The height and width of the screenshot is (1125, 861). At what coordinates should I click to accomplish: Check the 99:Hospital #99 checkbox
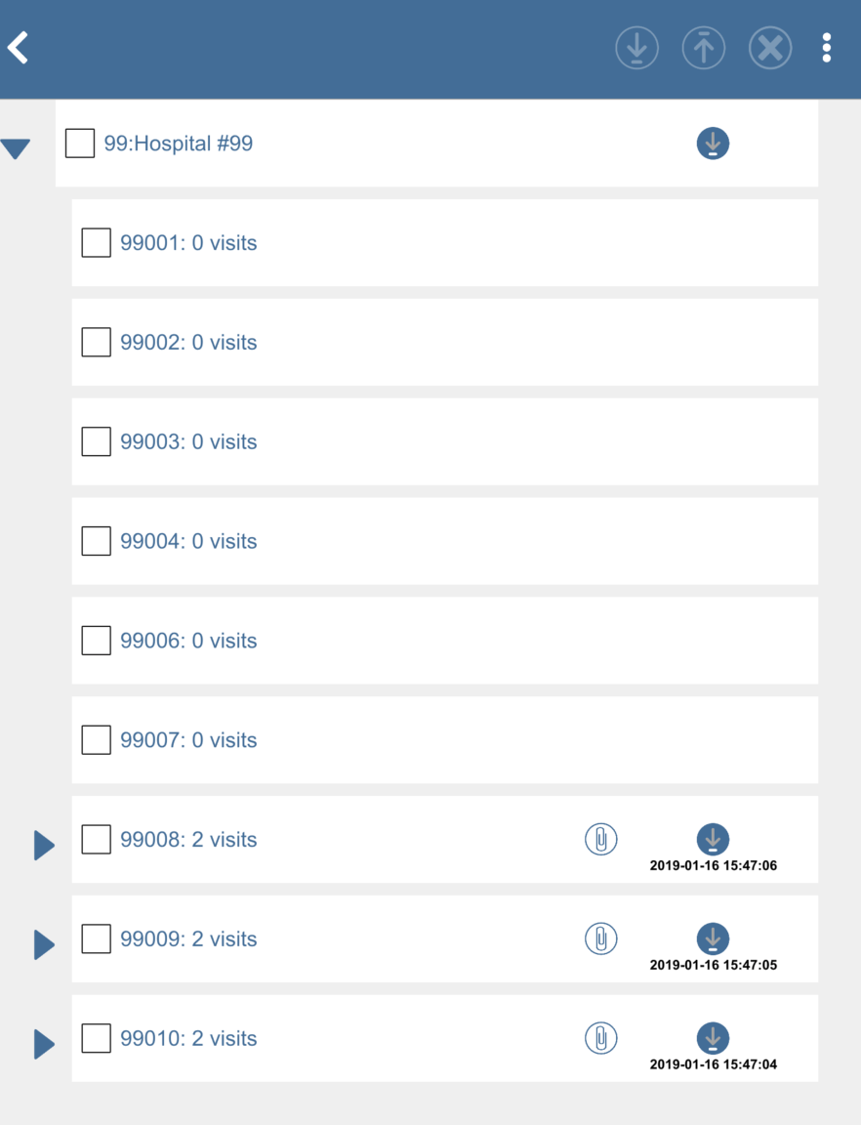click(80, 144)
